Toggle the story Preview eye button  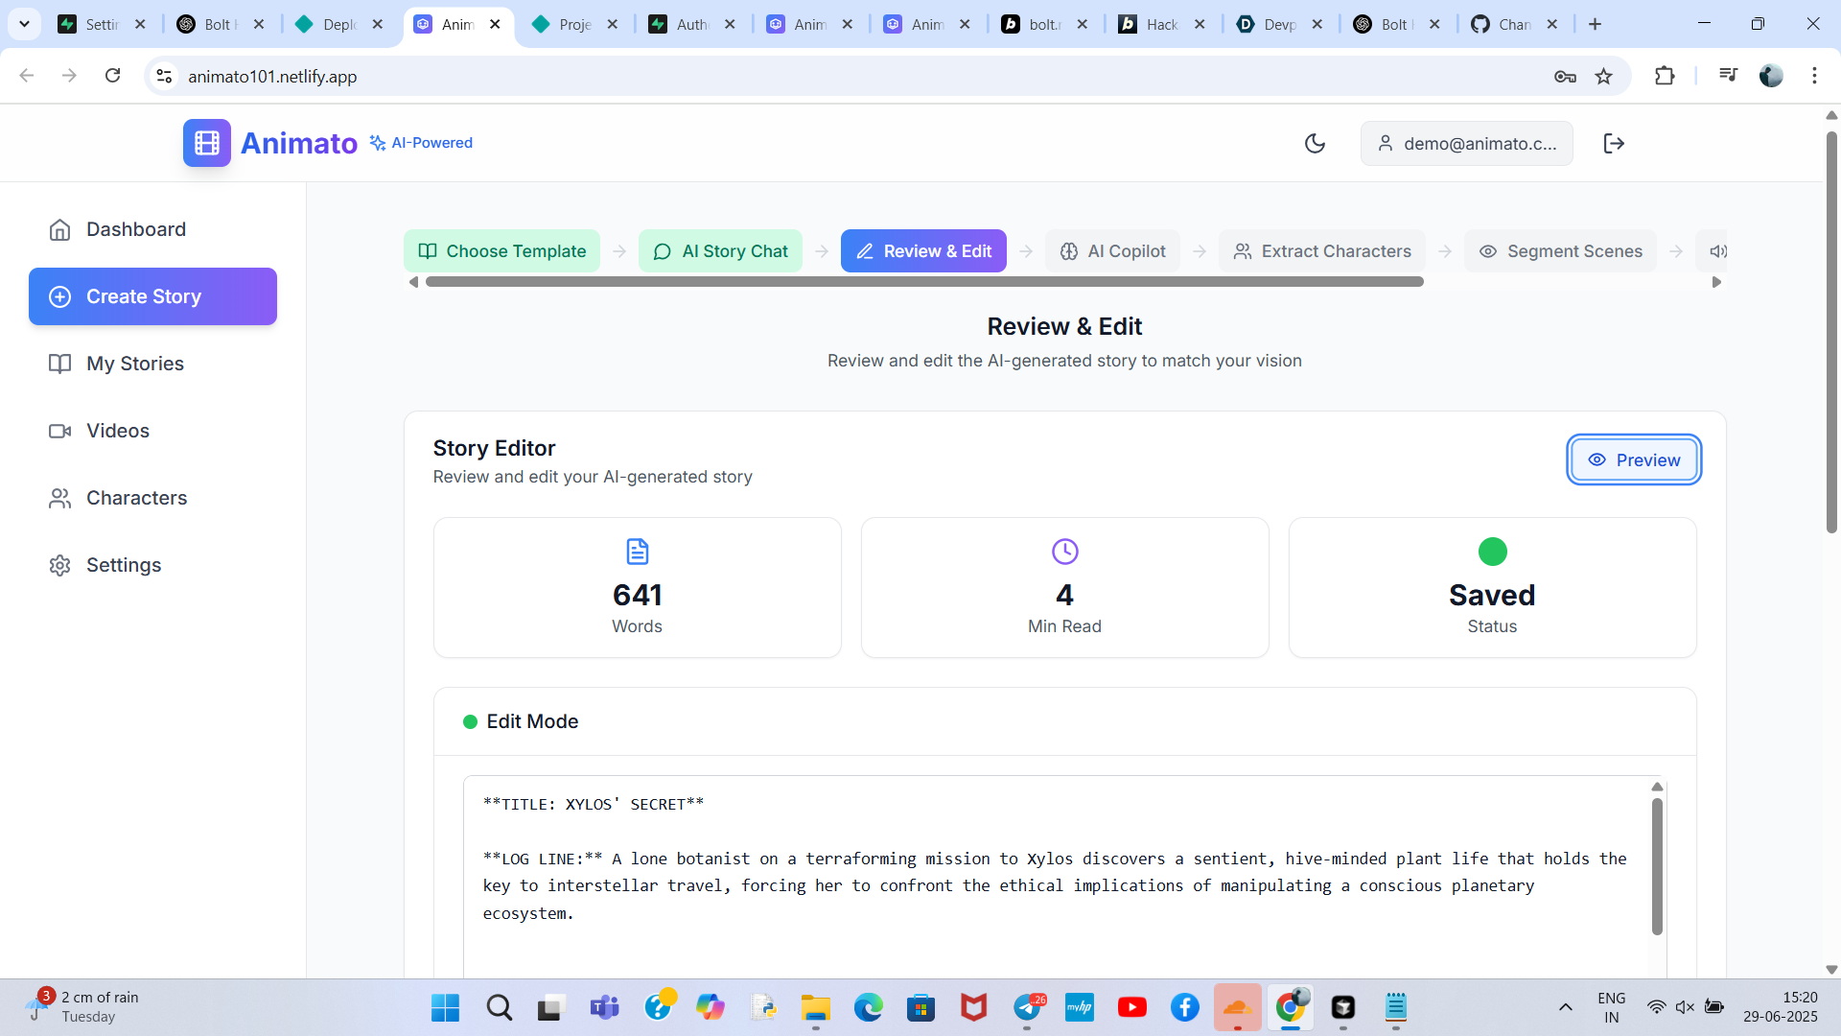click(x=1634, y=460)
